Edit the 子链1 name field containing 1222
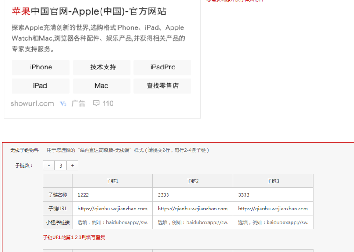 [x=113, y=195]
